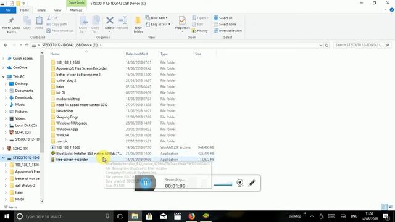
Task: Select the Apowersoft Free Screen Recorder folder
Action: (x=81, y=68)
